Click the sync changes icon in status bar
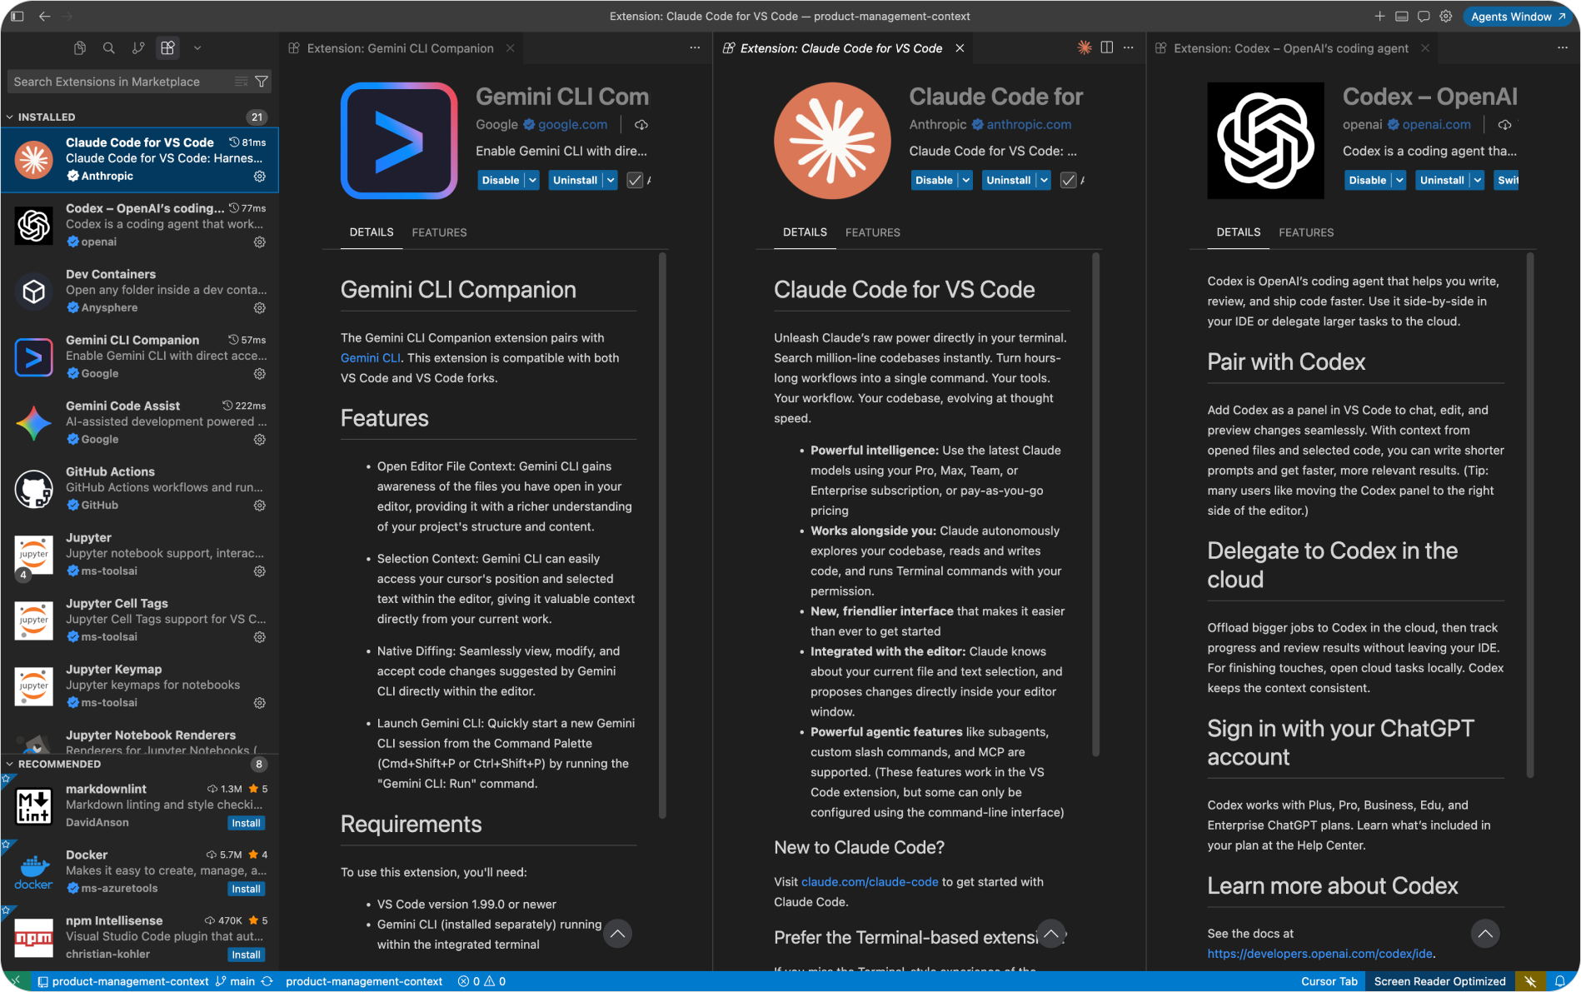 tap(267, 981)
